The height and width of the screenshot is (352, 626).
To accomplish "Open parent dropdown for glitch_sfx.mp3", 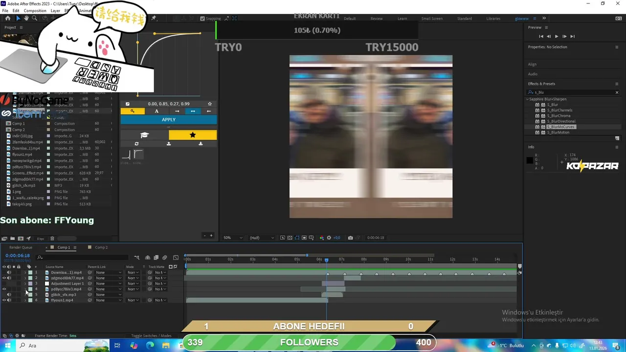I will [108, 295].
